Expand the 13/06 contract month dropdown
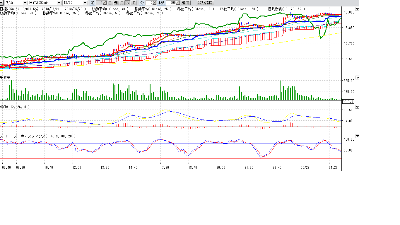 [x=85, y=3]
